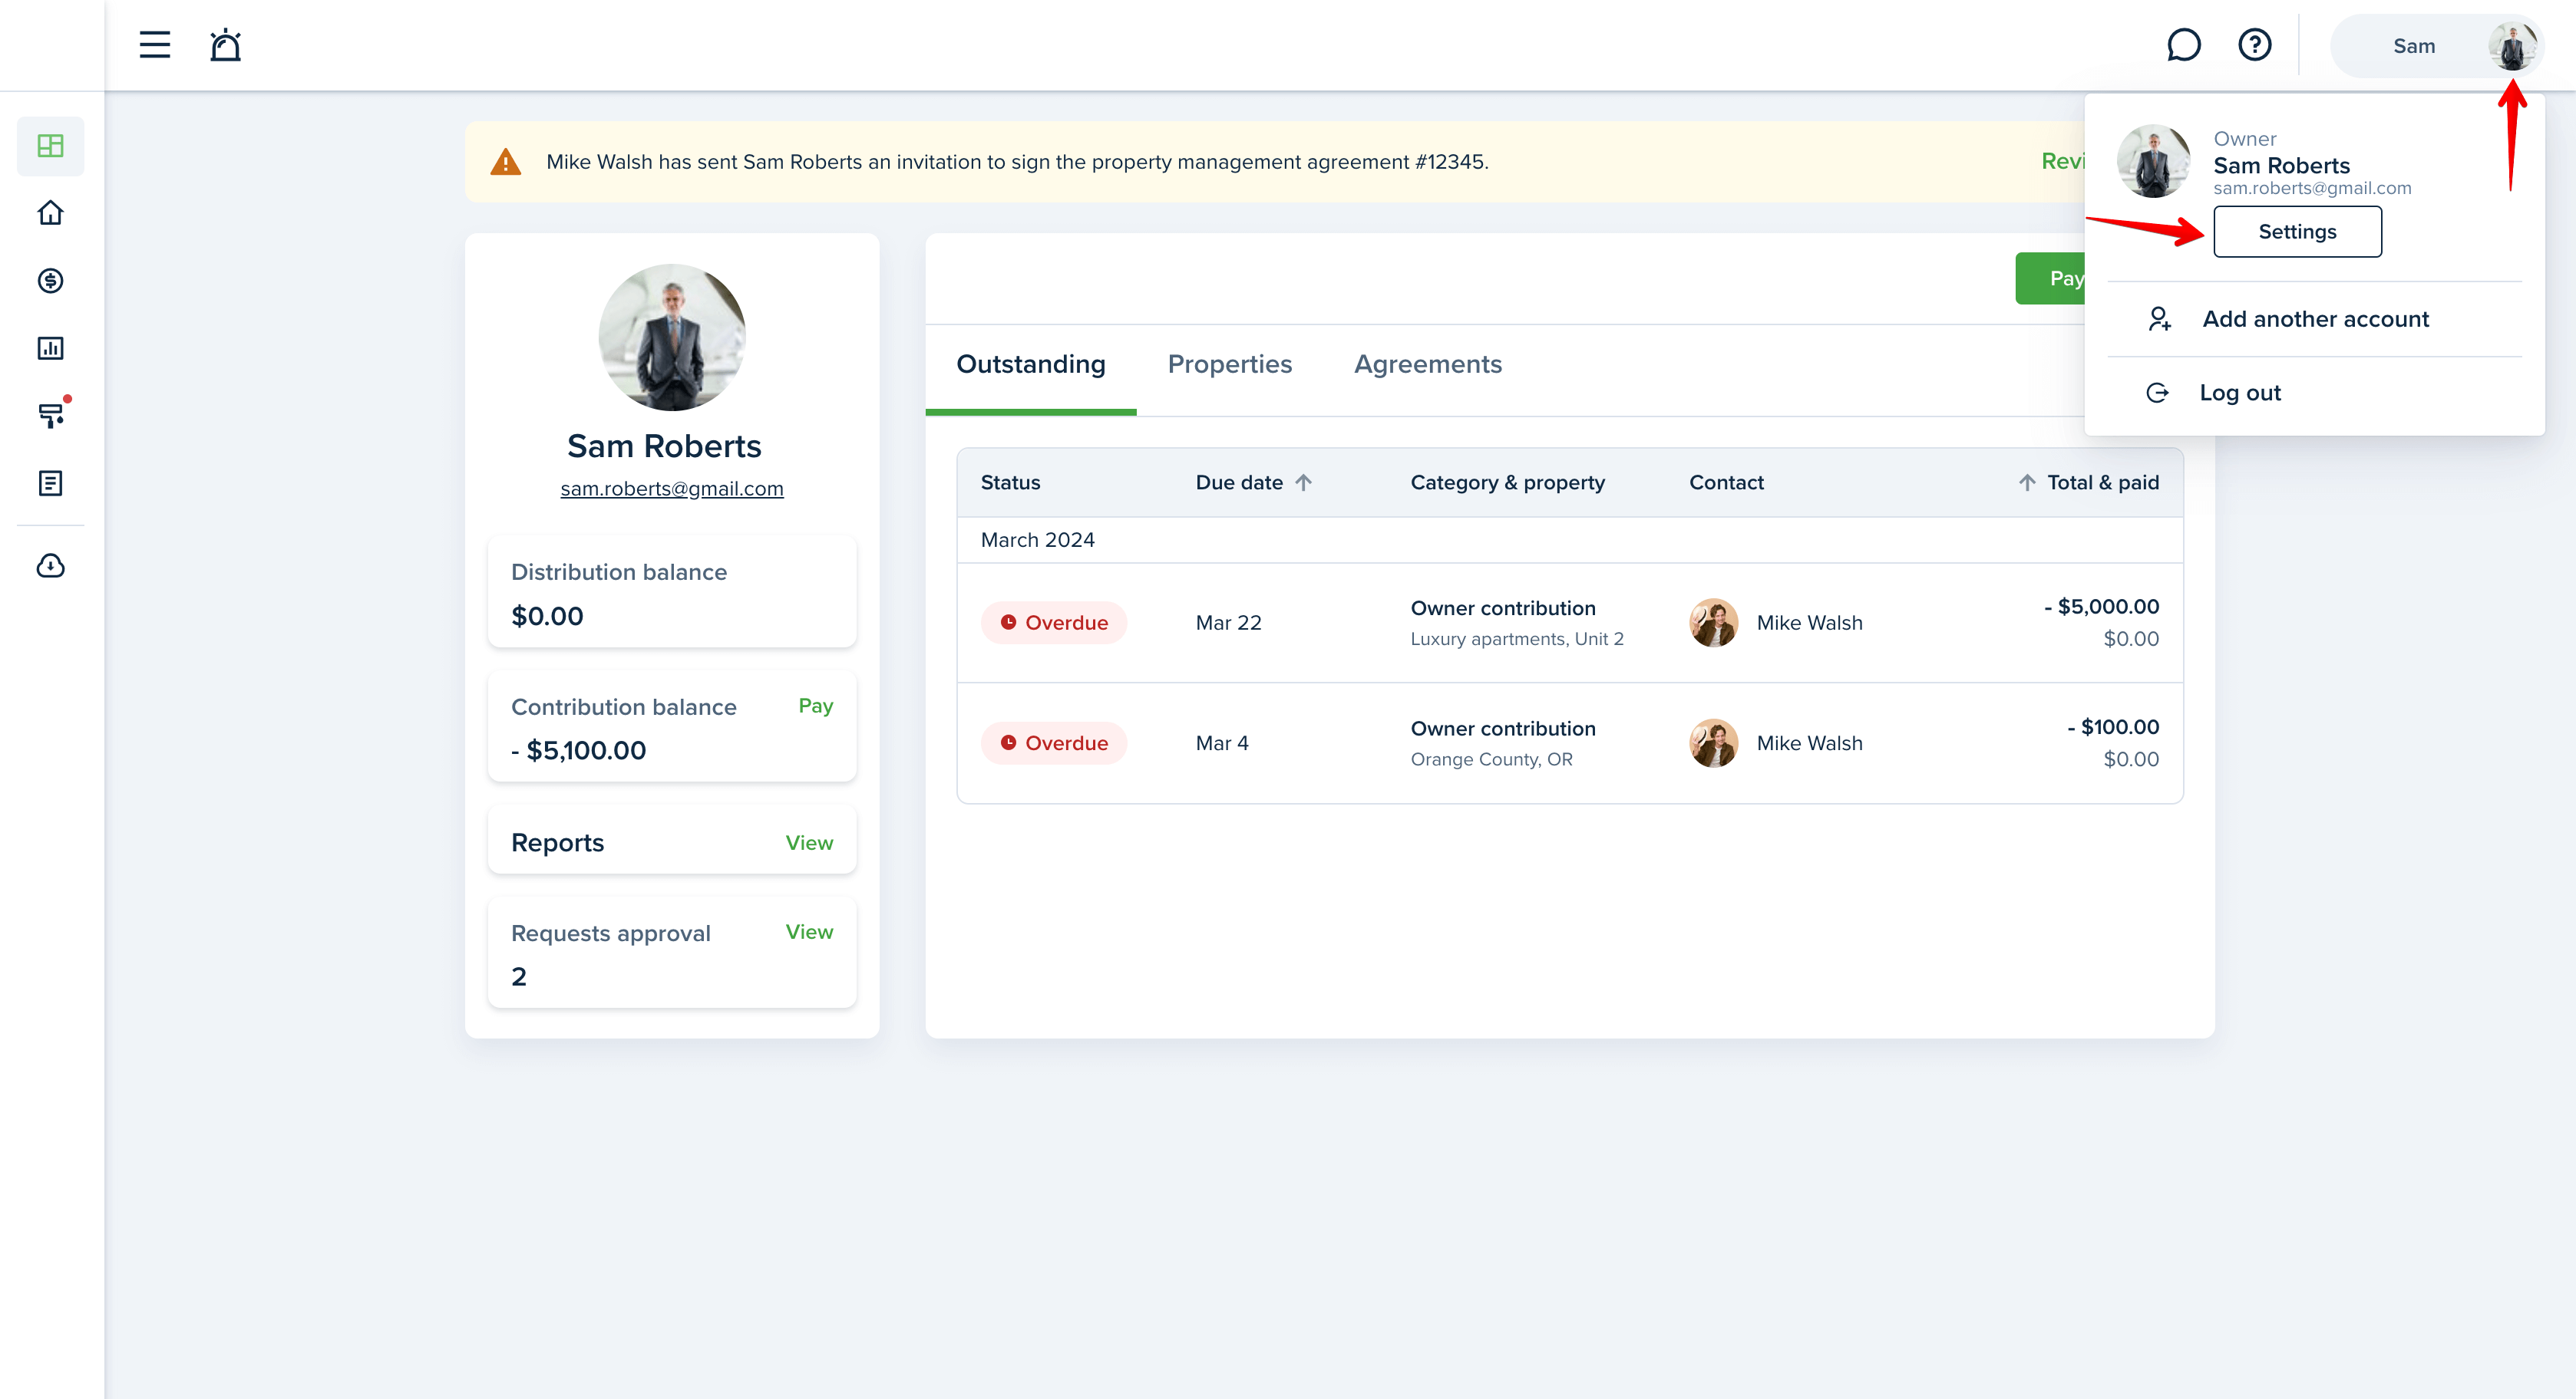2576x1399 pixels.
Task: Open account Settings button
Action: click(2297, 232)
